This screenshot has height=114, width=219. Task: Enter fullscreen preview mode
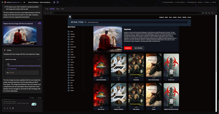209,13
